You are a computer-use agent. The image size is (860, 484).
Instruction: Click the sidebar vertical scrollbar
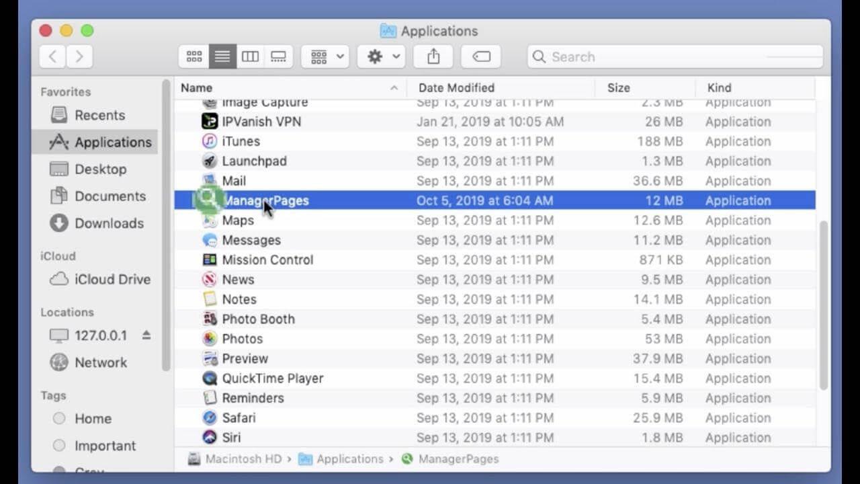[x=166, y=225]
